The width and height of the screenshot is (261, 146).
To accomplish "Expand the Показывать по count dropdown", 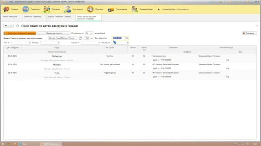I will click(91, 33).
